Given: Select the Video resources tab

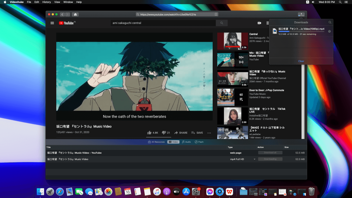Looking at the screenshot, I should click(x=173, y=142).
